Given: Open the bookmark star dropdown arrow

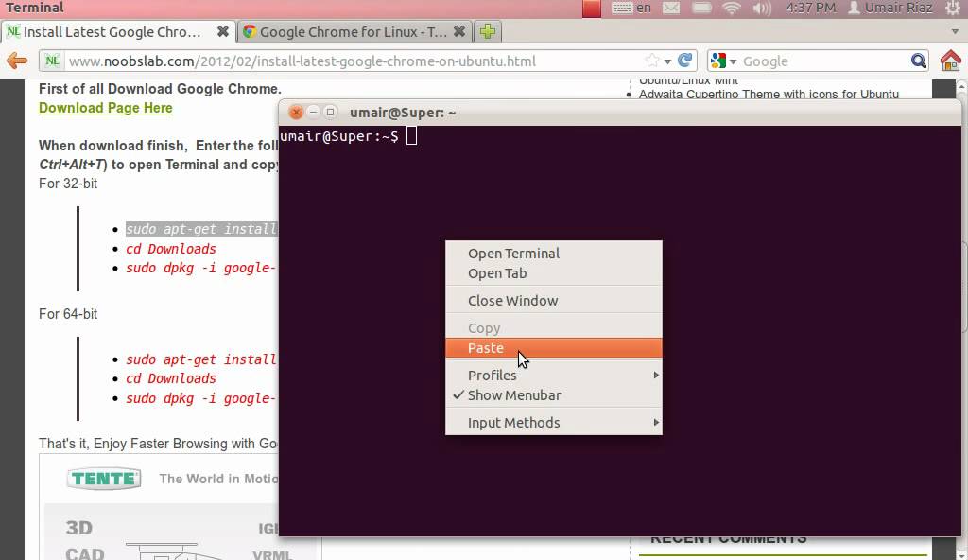Looking at the screenshot, I should [x=667, y=61].
